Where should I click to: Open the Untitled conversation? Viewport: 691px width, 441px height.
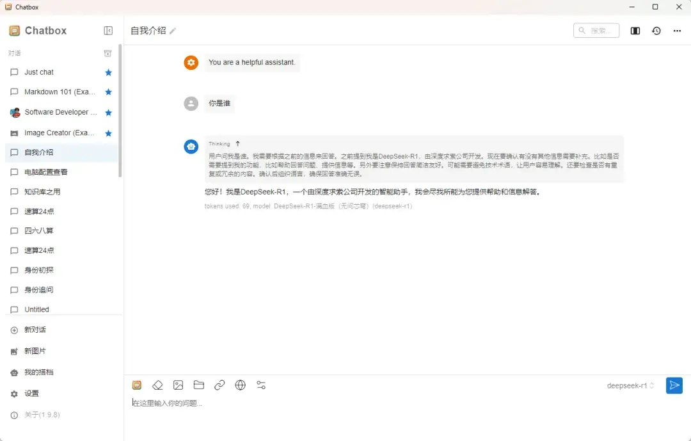(61, 309)
